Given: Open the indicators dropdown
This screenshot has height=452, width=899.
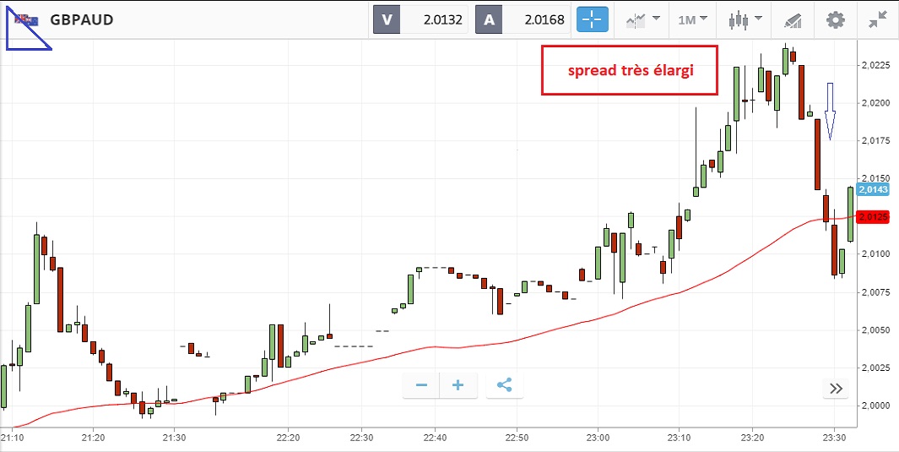Looking at the screenshot, I should (x=642, y=19).
